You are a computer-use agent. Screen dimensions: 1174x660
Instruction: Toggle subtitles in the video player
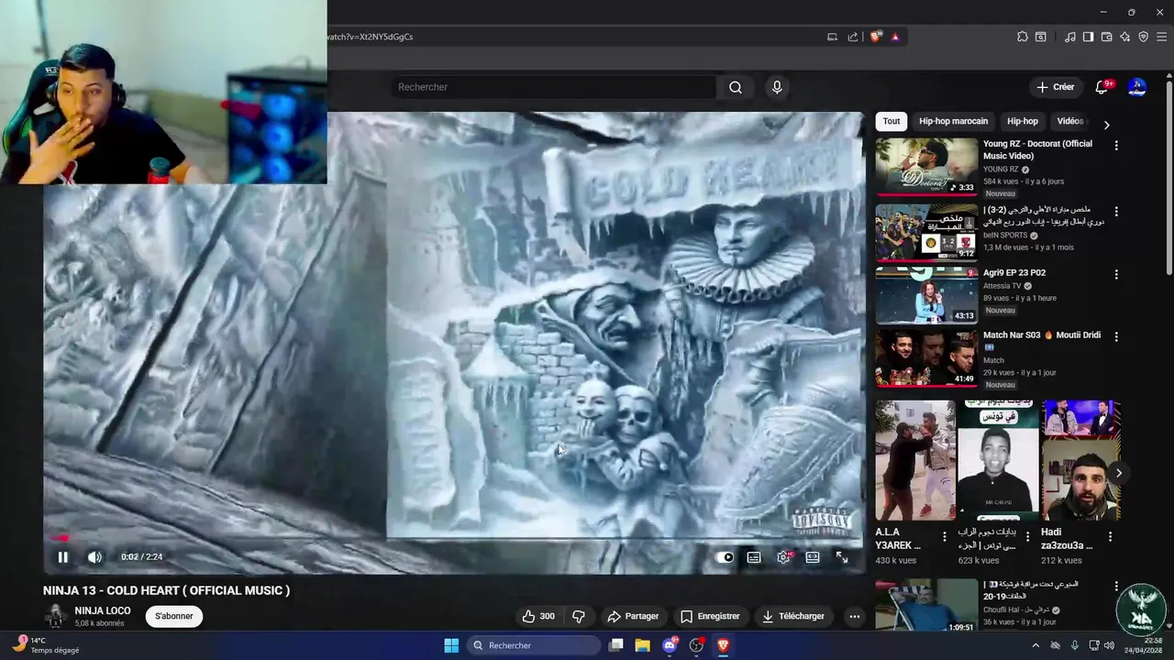(x=754, y=557)
